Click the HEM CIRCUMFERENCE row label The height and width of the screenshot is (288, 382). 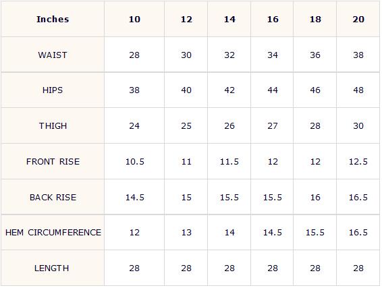tap(53, 233)
